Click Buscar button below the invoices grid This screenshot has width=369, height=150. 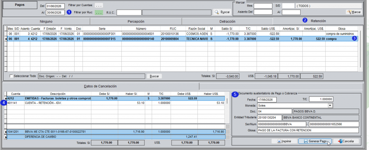point(154,76)
